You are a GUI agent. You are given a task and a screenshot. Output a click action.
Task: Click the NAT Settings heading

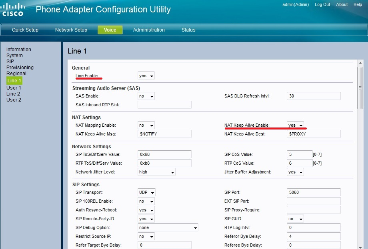86,118
